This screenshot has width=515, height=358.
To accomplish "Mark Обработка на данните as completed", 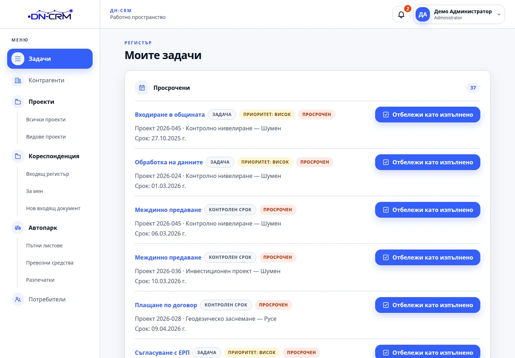I will 428,162.
